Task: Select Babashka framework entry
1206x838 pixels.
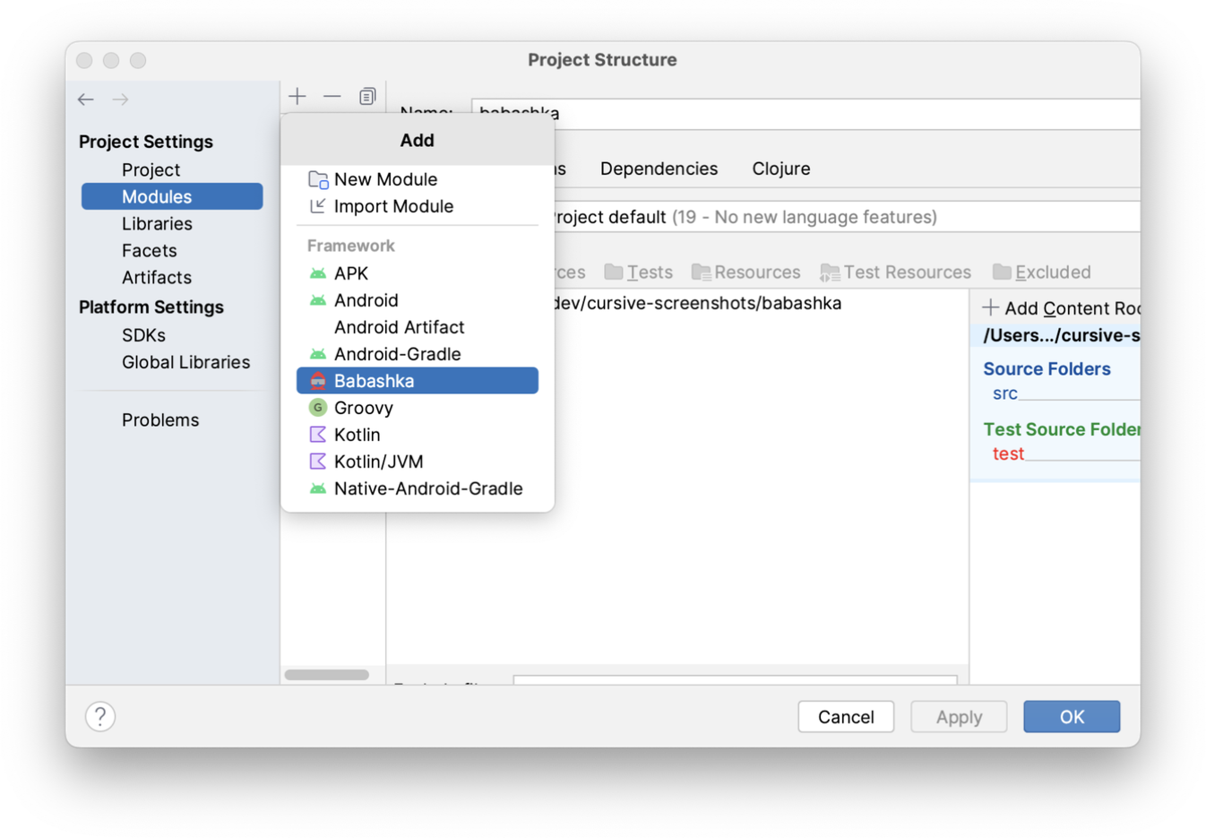Action: tap(418, 381)
